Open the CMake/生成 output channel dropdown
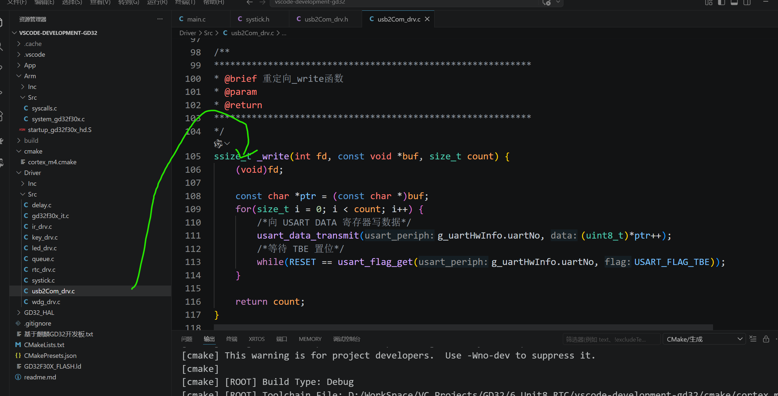 click(x=704, y=339)
